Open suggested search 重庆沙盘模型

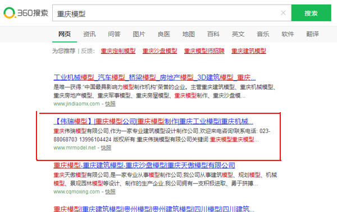(x=160, y=51)
